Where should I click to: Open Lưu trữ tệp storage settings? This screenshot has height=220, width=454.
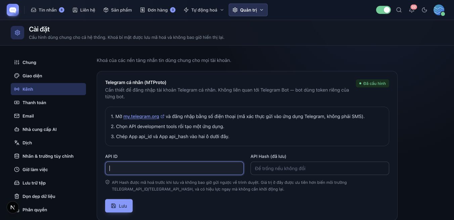click(x=48, y=183)
